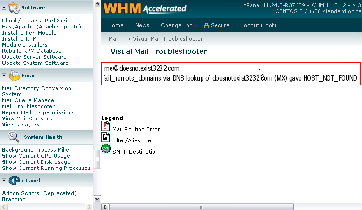Collapse the Software section
Image resolution: width=362 pixels, height=210 pixels.
pos(4,7)
